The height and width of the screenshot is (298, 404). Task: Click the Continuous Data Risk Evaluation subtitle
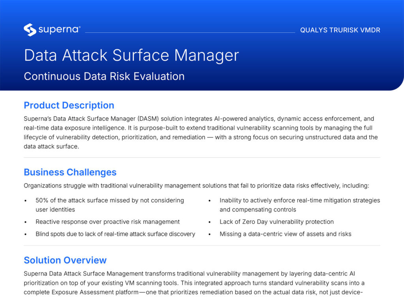[104, 76]
